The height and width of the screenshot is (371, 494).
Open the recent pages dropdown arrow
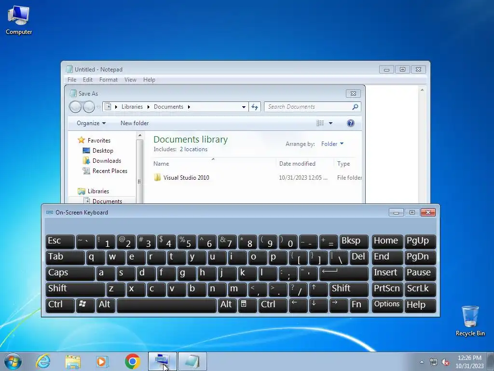[98, 107]
